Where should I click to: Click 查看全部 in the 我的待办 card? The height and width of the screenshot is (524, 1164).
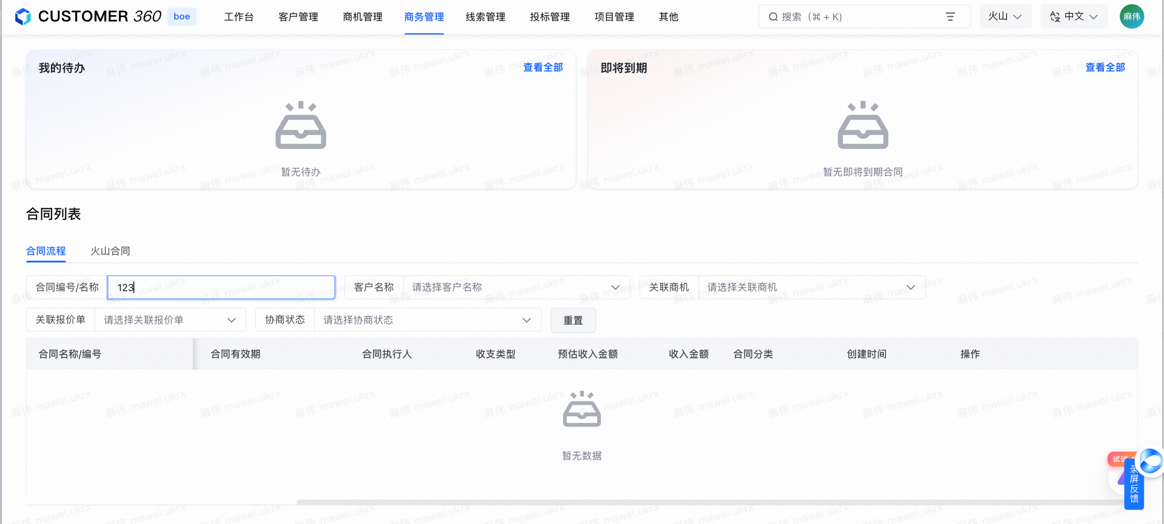[x=543, y=67]
